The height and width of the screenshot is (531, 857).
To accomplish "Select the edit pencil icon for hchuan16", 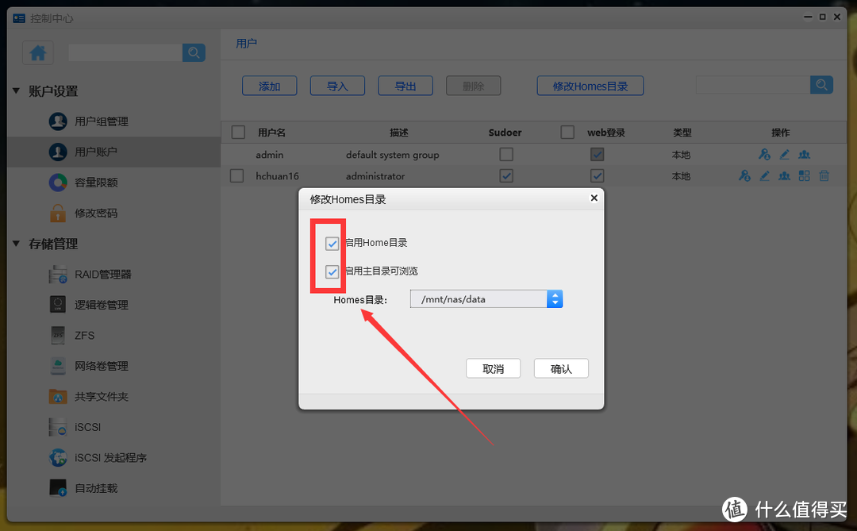I will (764, 175).
